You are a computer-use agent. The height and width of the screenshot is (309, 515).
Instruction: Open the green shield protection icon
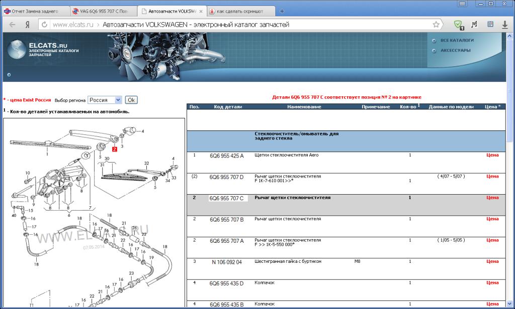point(458,25)
